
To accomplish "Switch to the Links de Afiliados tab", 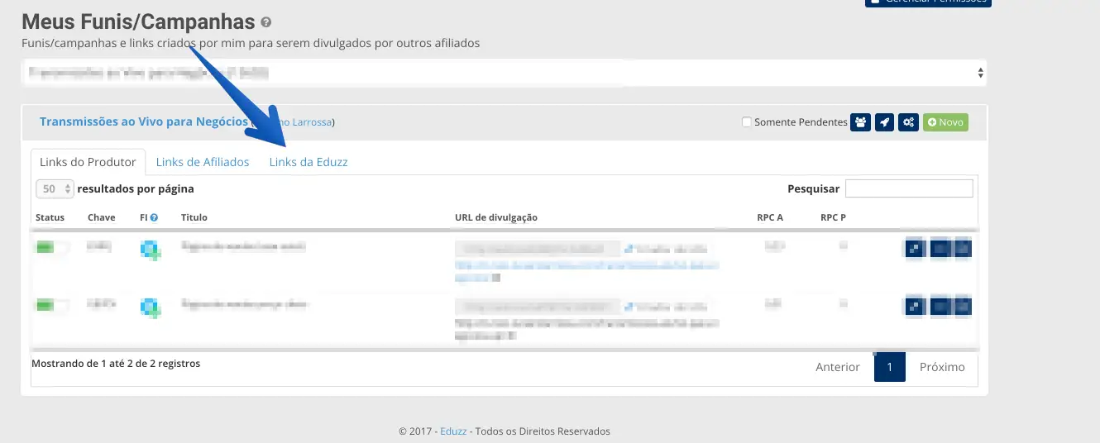I will [x=203, y=162].
